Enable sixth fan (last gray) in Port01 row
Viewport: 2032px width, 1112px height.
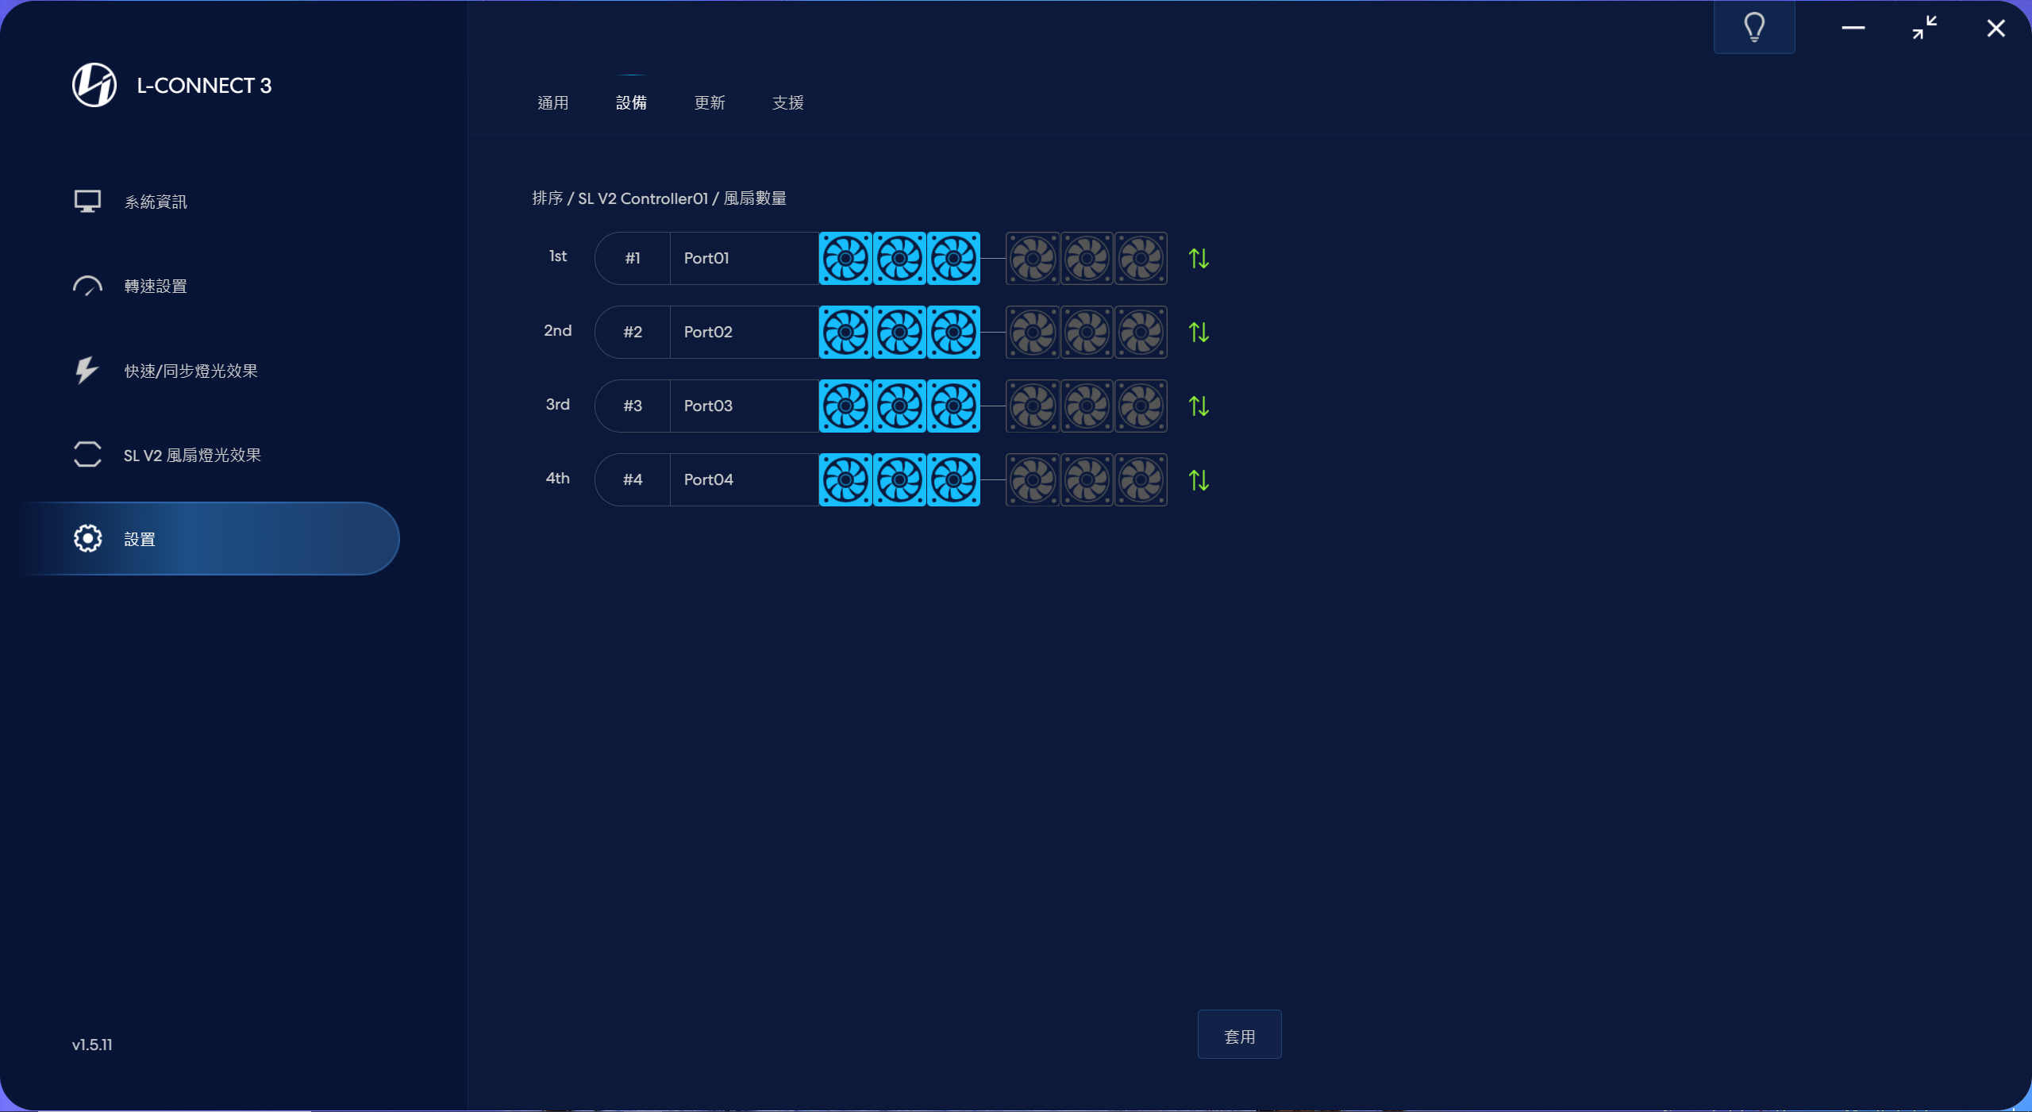[1141, 259]
